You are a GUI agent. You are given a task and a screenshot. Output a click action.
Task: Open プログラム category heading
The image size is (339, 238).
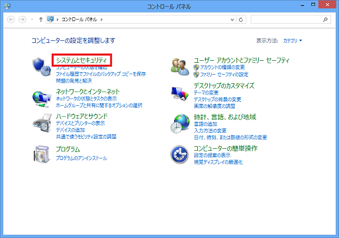click(x=68, y=149)
